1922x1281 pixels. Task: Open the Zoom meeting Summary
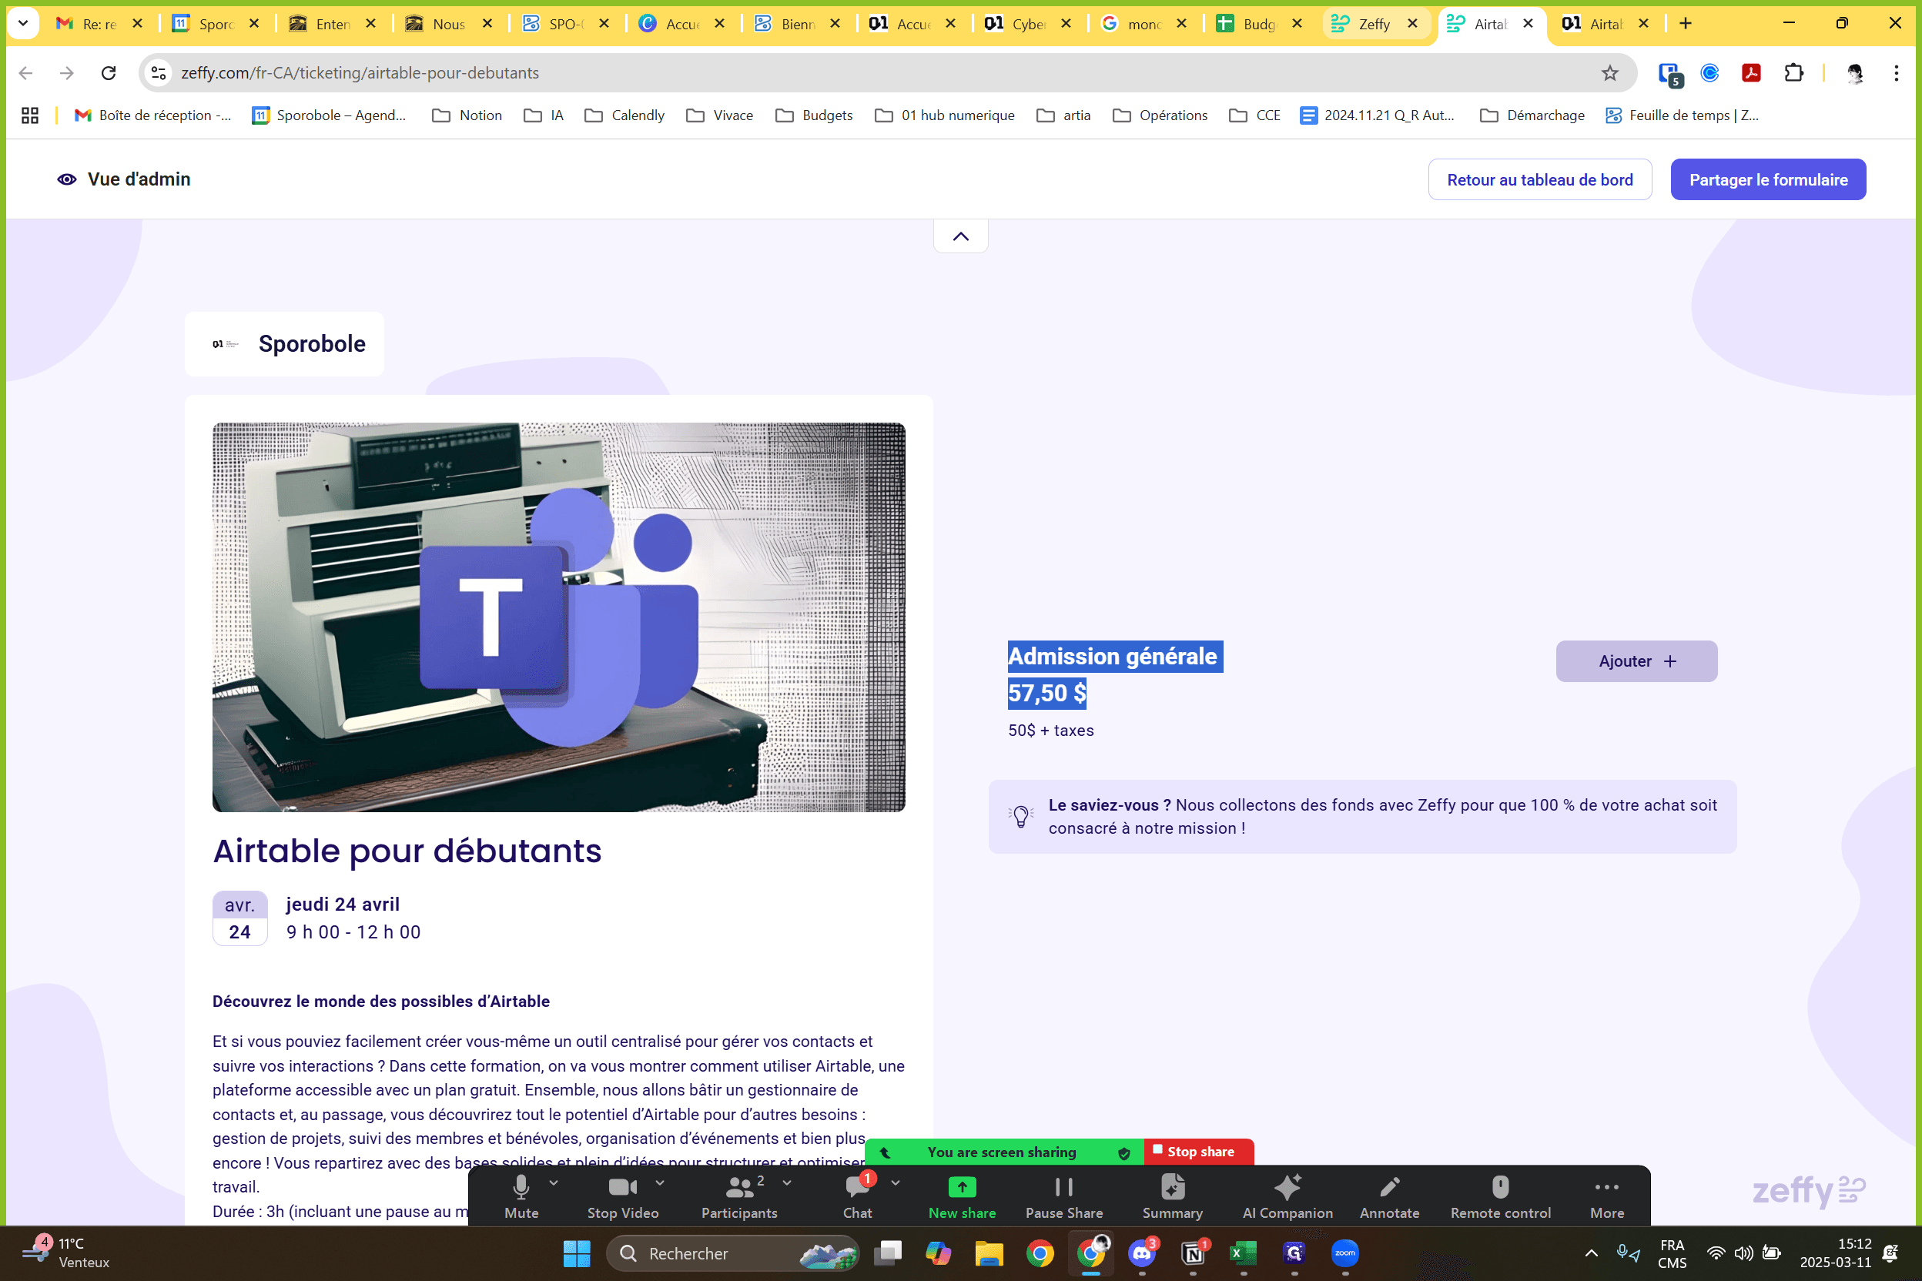1172,1196
